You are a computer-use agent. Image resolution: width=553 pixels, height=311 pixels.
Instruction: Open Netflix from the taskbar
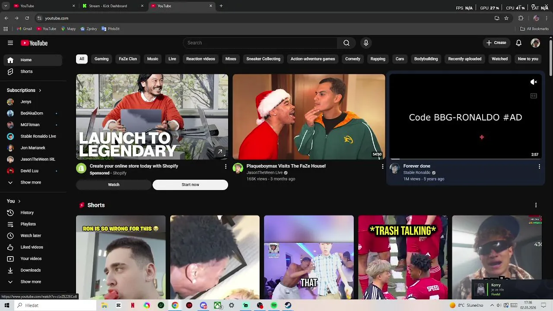pyautogui.click(x=133, y=305)
